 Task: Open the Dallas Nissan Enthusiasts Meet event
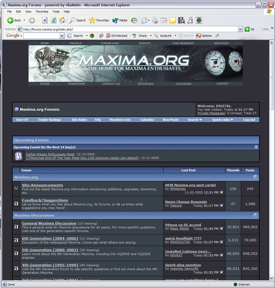[50, 154]
